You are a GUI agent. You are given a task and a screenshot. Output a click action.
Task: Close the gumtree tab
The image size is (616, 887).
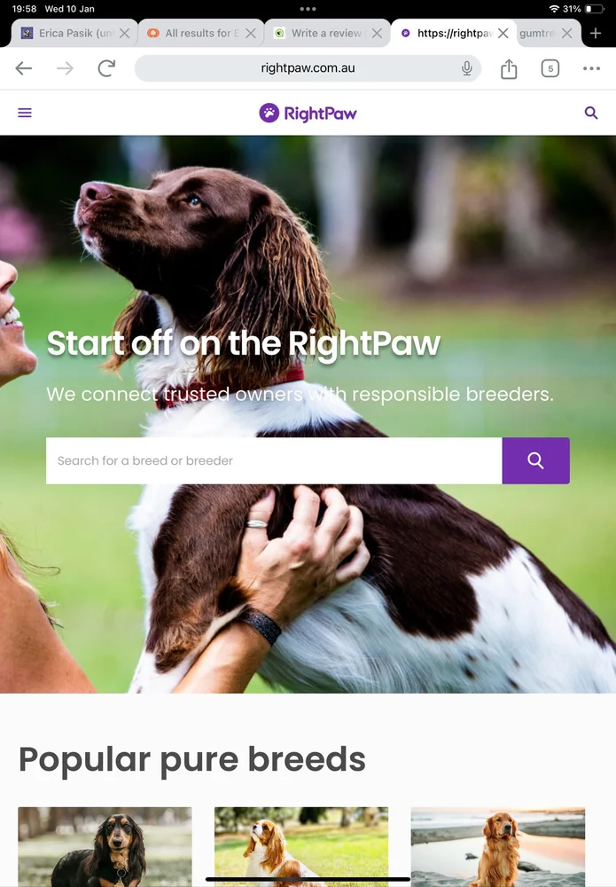click(x=567, y=34)
